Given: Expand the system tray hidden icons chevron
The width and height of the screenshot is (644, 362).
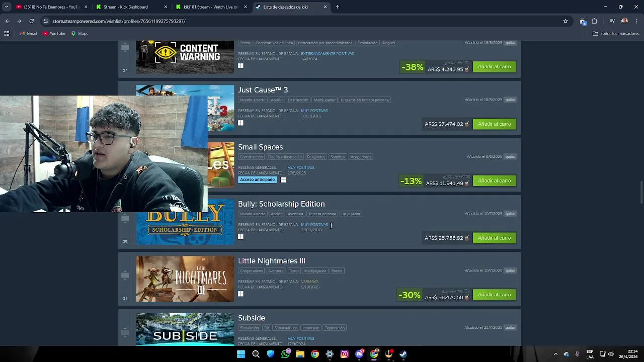Looking at the screenshot, I should (555, 354).
